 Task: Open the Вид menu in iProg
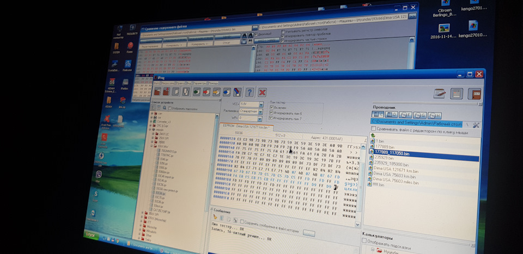pos(188,83)
